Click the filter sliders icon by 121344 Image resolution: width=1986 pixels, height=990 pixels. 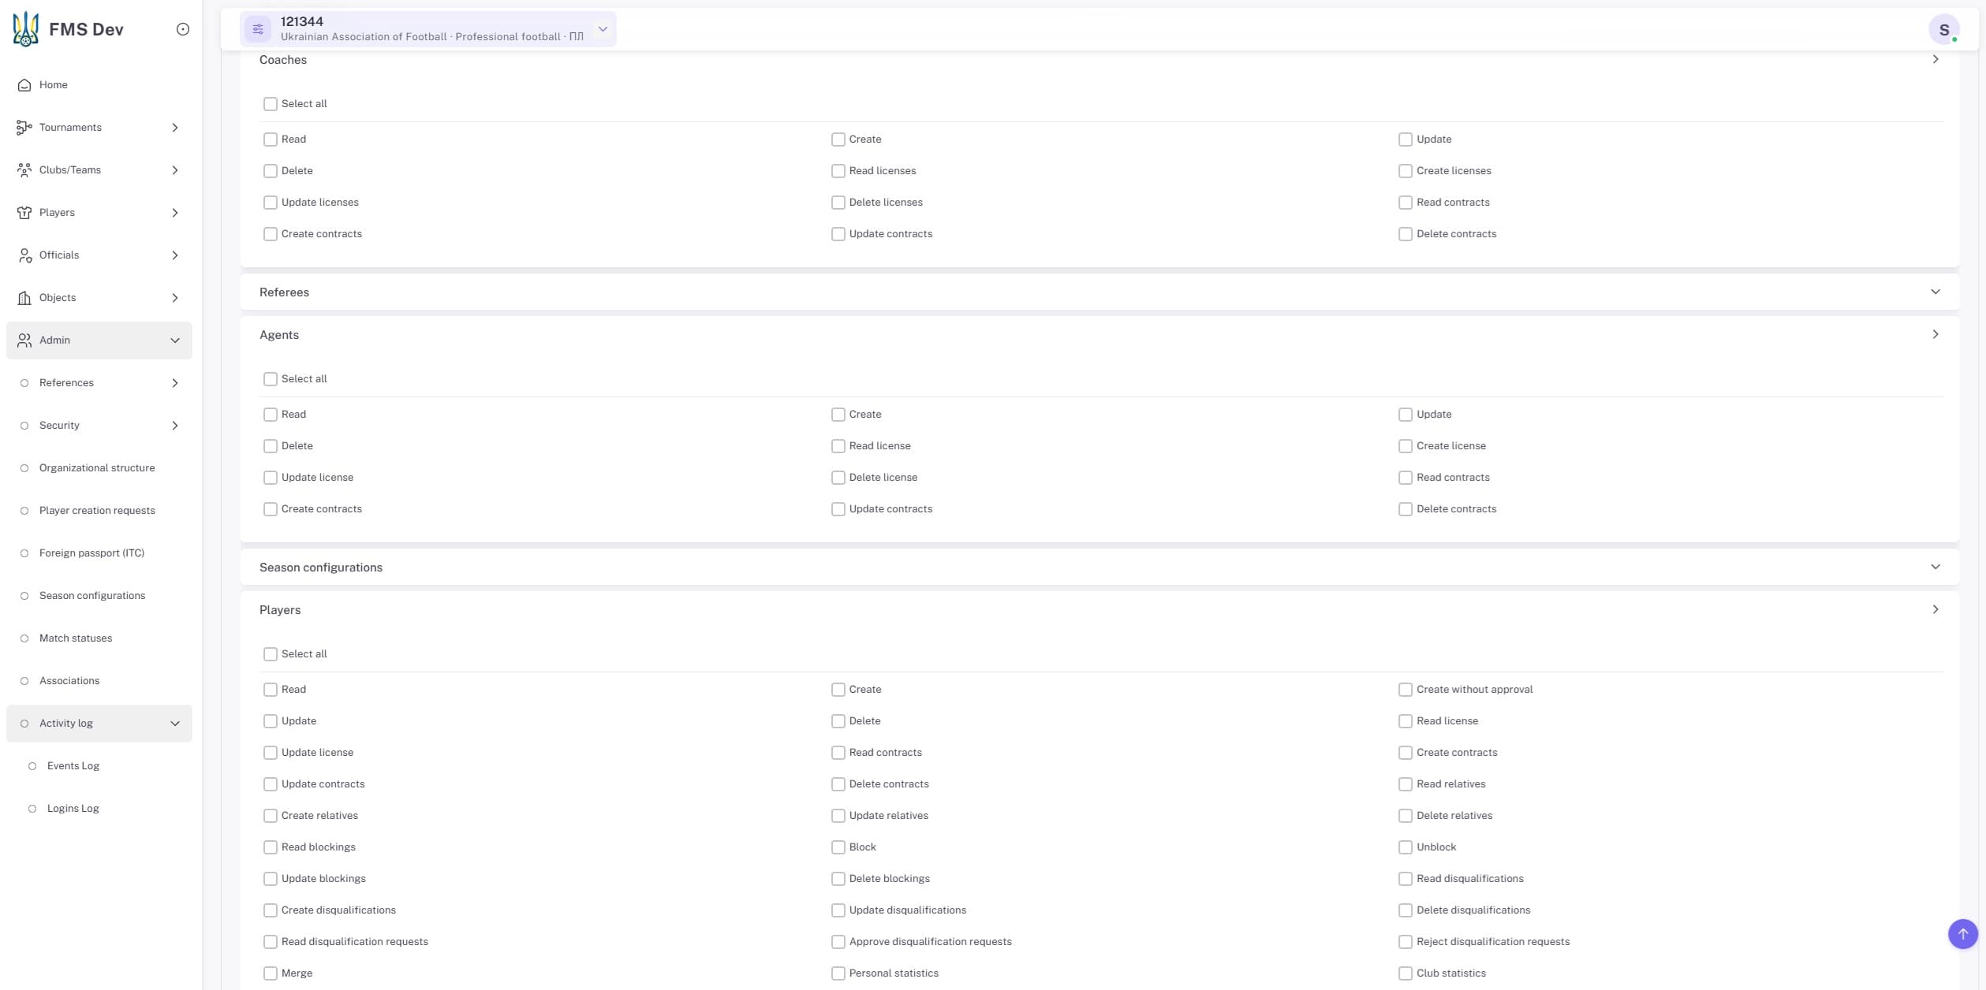[258, 30]
